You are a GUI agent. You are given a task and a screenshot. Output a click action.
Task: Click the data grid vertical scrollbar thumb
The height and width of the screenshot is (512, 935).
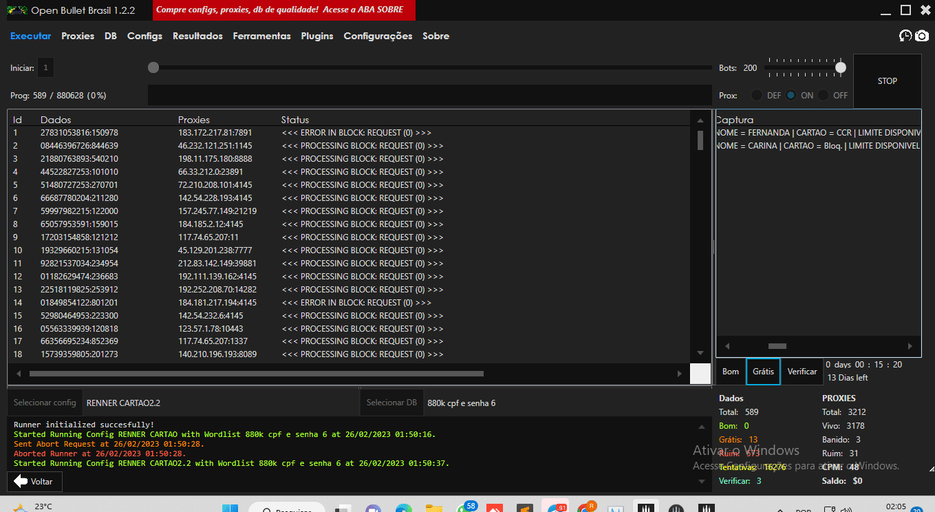point(700,140)
